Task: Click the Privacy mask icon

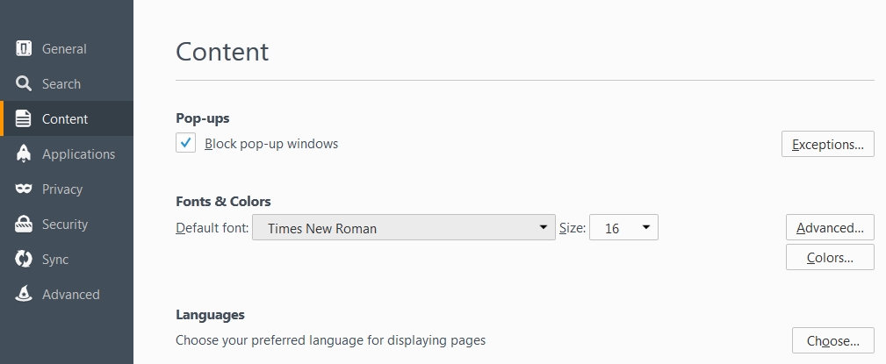Action: [24, 189]
